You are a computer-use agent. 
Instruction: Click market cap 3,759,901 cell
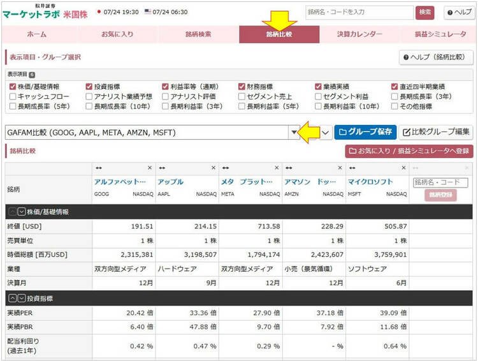point(377,254)
